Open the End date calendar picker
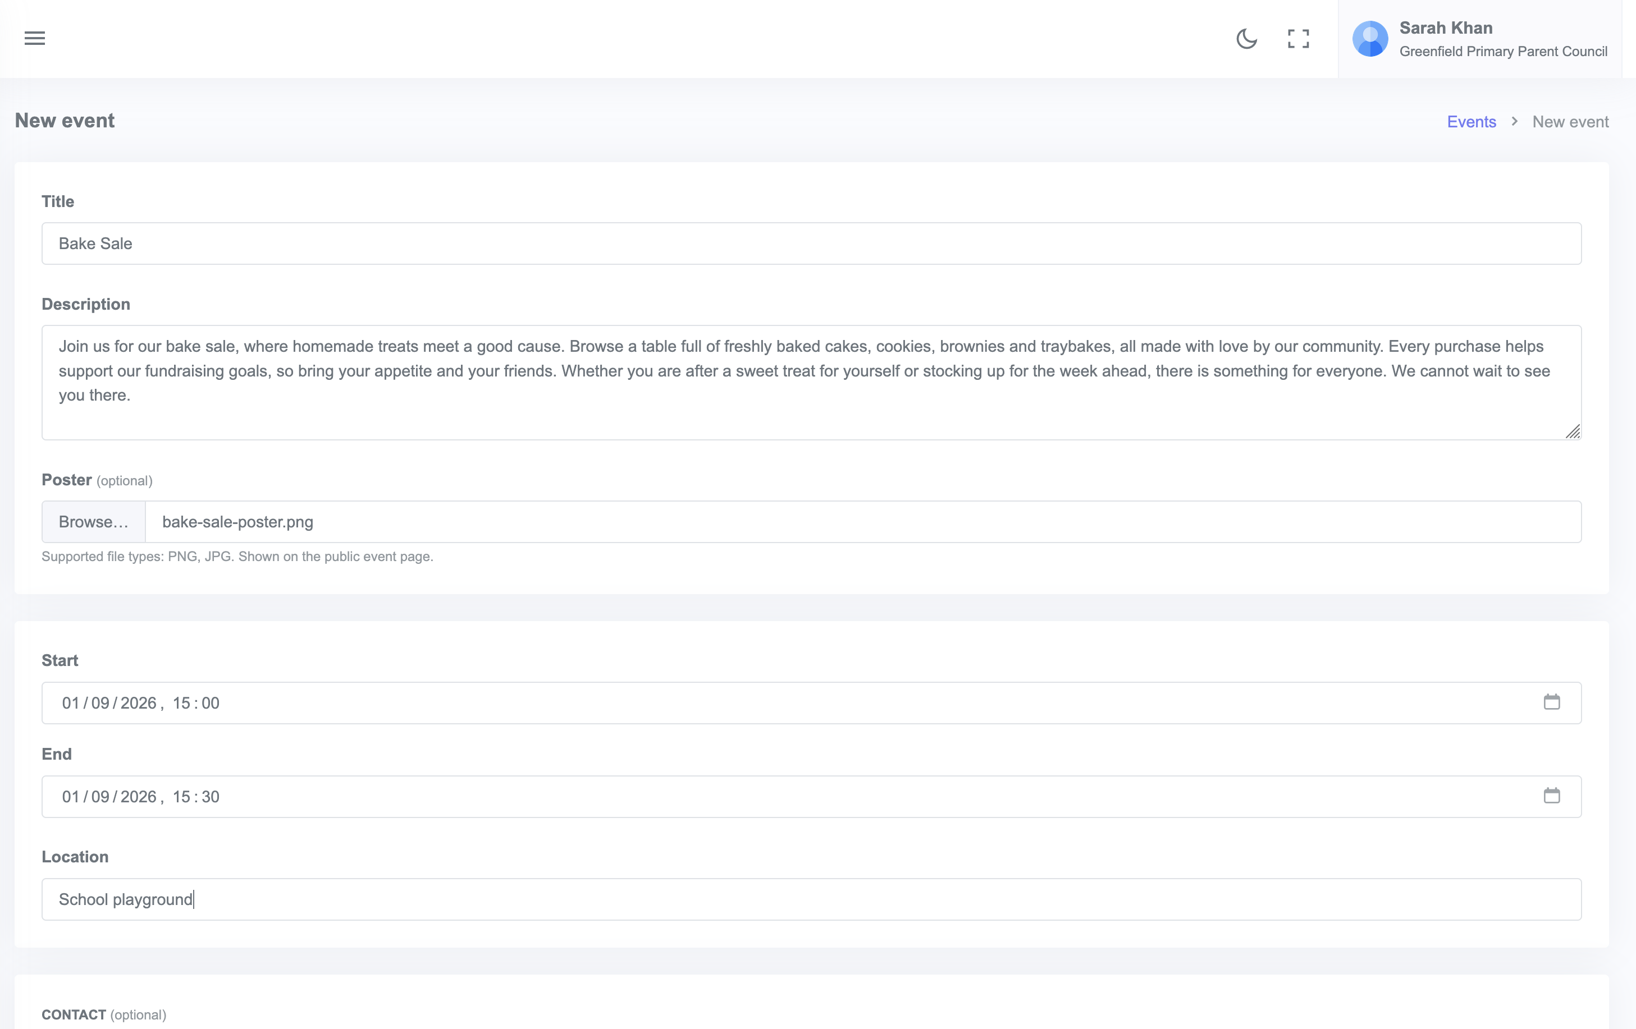This screenshot has width=1636, height=1029. pos(1552,796)
